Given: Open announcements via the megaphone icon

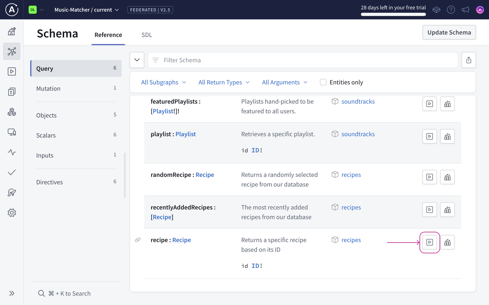Looking at the screenshot, I should pyautogui.click(x=466, y=10).
